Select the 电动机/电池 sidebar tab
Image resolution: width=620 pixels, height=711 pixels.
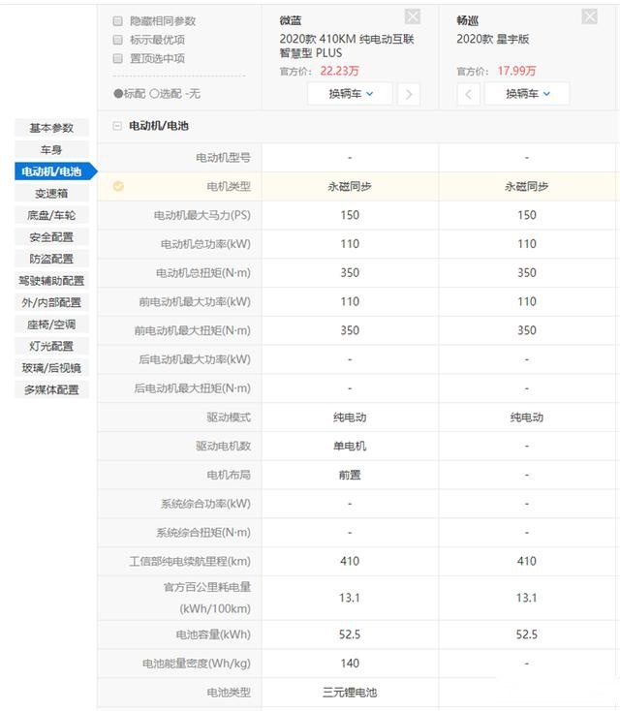click(x=55, y=171)
